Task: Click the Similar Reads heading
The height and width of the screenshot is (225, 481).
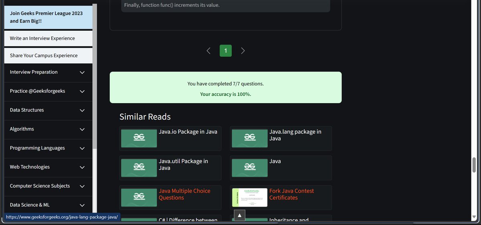Action: (x=145, y=117)
